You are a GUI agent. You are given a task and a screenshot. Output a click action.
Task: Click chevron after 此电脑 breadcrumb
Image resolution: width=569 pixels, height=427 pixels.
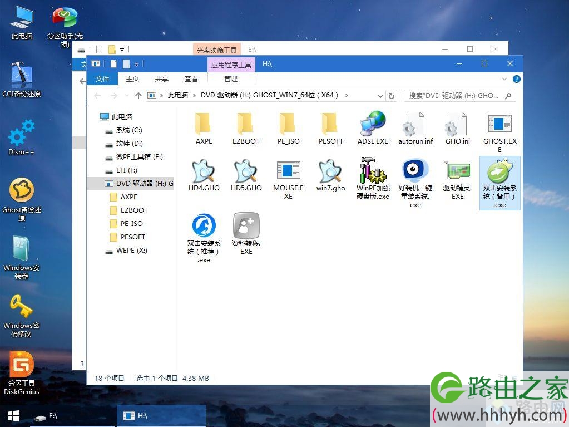click(x=194, y=96)
